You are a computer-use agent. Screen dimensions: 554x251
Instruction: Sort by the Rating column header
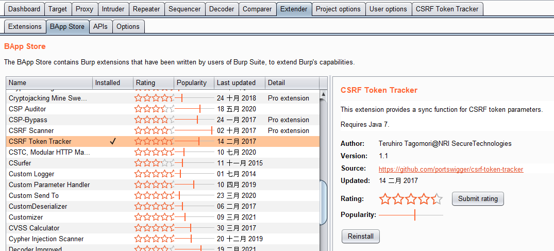coord(154,83)
